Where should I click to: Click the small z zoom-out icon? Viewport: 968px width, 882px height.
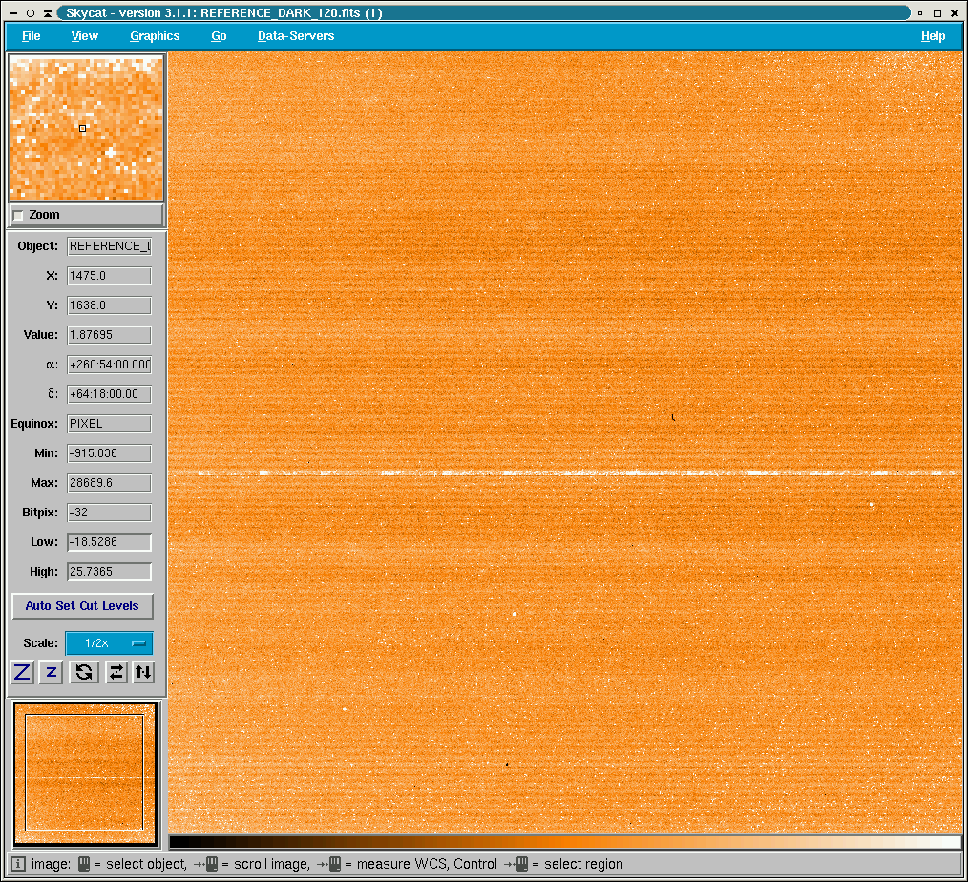point(52,672)
